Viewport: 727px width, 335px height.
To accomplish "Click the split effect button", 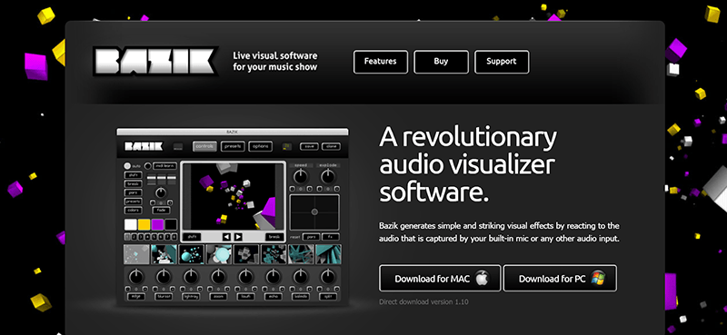I will coord(328,297).
